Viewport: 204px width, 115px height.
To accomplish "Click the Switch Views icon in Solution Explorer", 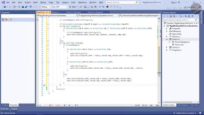I will 174,16.
